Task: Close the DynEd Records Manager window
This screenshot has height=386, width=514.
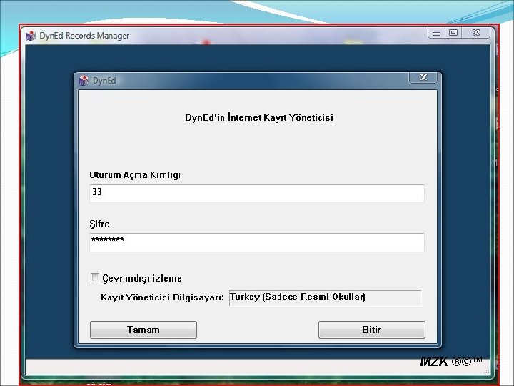Action: (476, 33)
